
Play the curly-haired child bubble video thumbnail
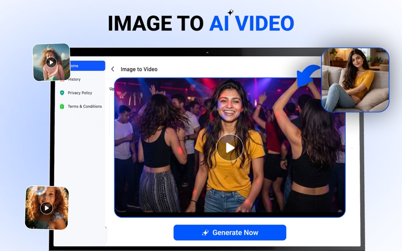tap(47, 208)
